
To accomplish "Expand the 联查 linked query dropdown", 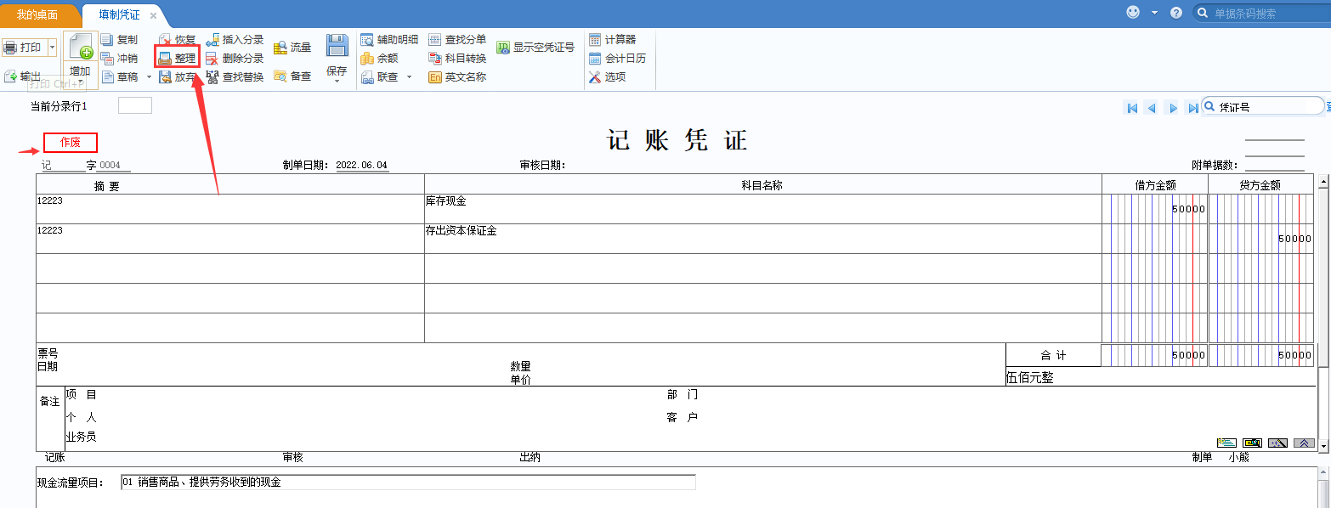I will tap(409, 77).
